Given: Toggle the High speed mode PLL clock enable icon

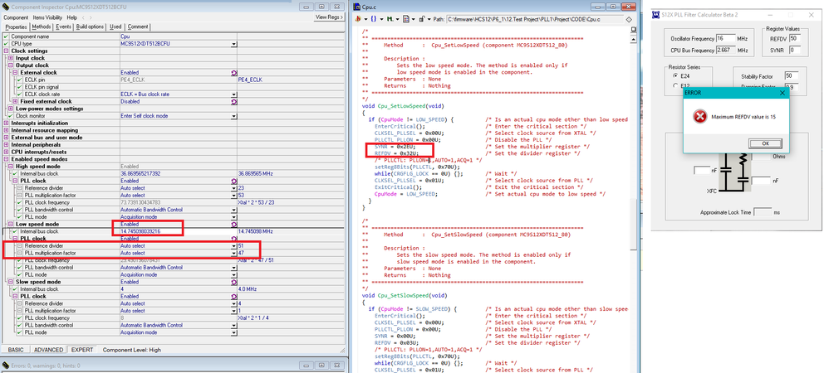Looking at the screenshot, I should click(233, 181).
